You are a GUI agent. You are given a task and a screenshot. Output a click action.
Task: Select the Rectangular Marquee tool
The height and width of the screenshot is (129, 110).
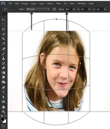click(3, 25)
